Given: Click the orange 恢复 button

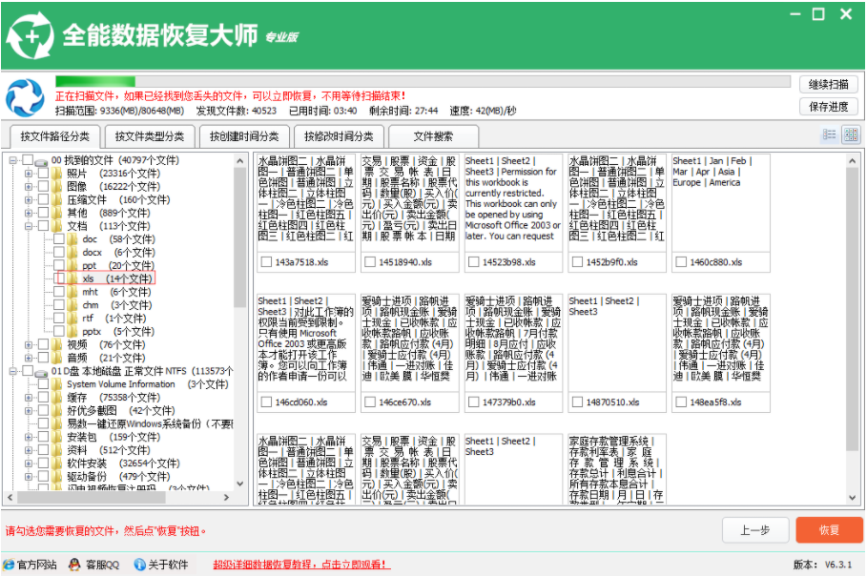Looking at the screenshot, I should (829, 530).
